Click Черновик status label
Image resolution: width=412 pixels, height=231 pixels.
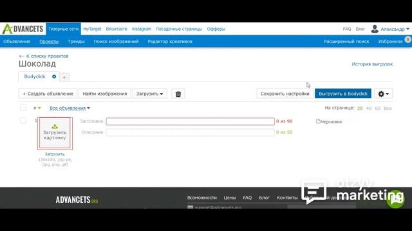click(331, 122)
